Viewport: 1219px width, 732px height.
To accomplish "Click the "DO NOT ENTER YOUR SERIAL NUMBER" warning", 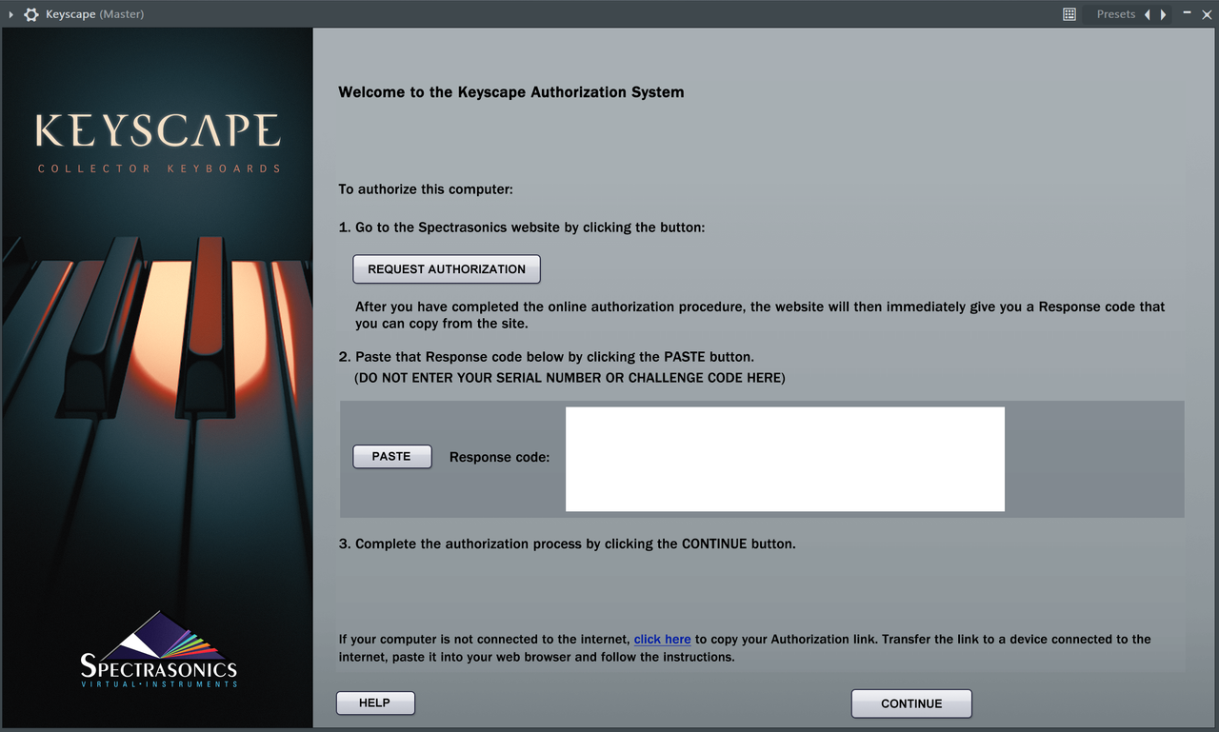I will click(x=570, y=379).
